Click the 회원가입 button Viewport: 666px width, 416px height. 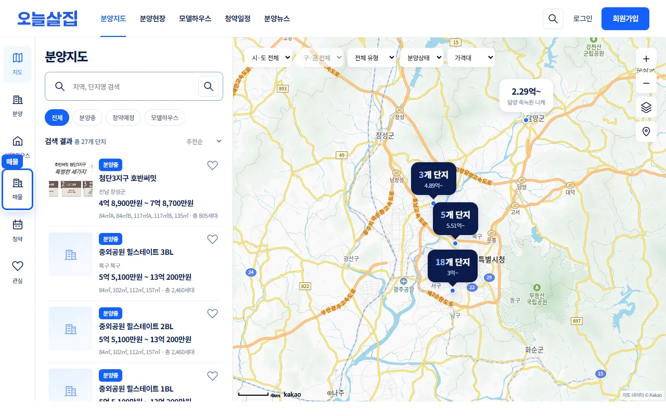(x=625, y=19)
